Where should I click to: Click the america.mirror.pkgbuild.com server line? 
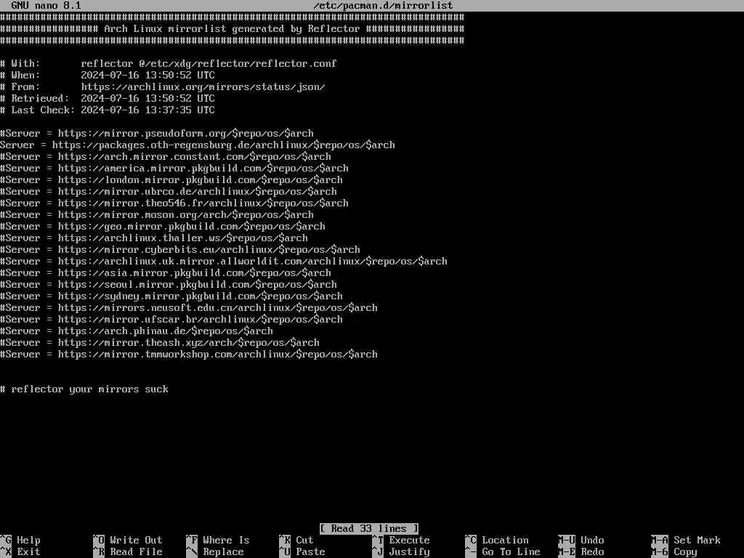[174, 168]
